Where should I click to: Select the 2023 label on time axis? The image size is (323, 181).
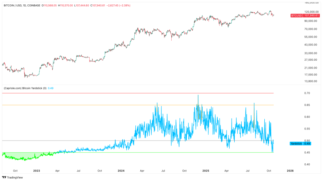point(37,171)
